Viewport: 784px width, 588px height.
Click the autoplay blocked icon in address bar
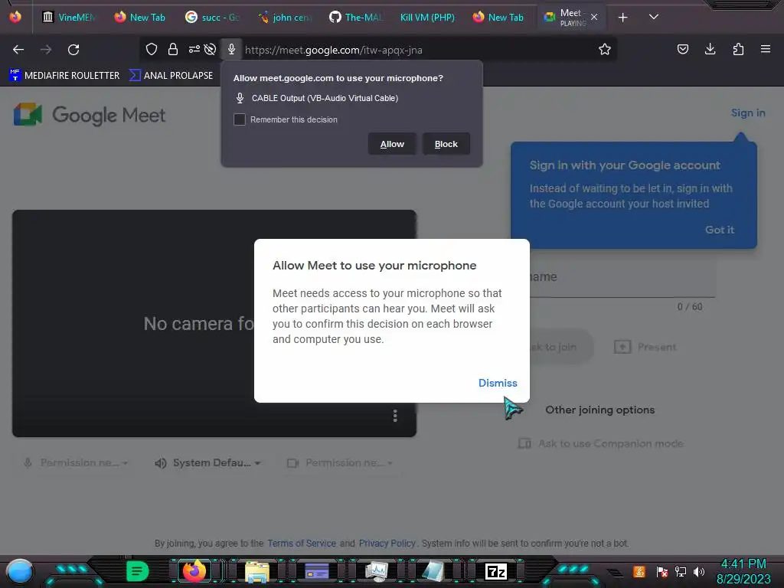pos(210,49)
